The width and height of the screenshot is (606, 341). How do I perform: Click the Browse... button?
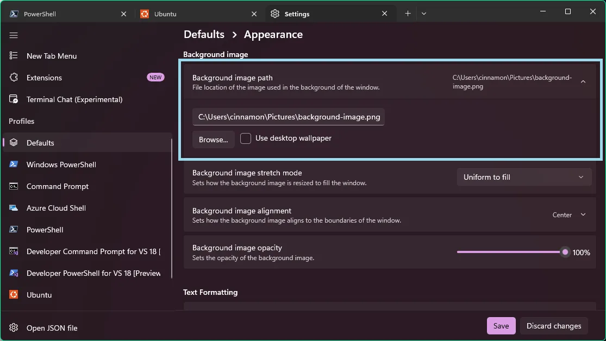[213, 140]
